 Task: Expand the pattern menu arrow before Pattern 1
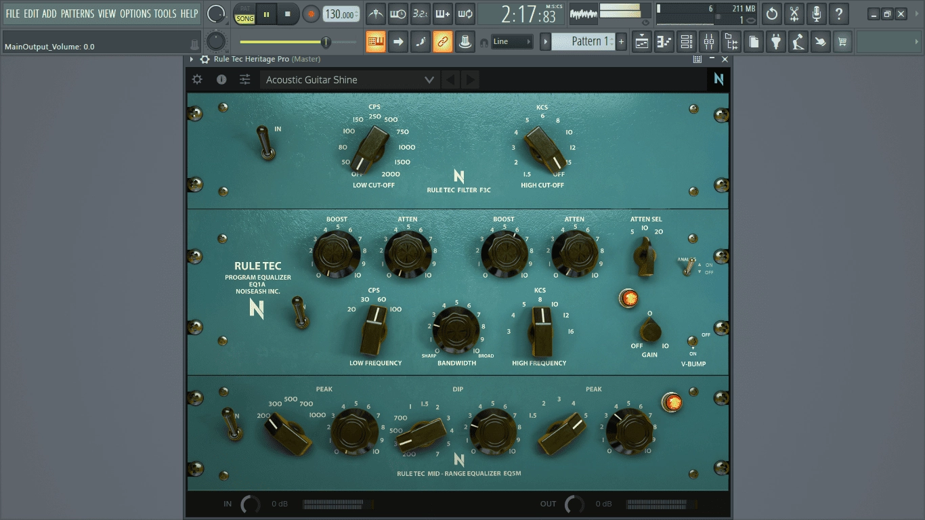click(x=545, y=42)
